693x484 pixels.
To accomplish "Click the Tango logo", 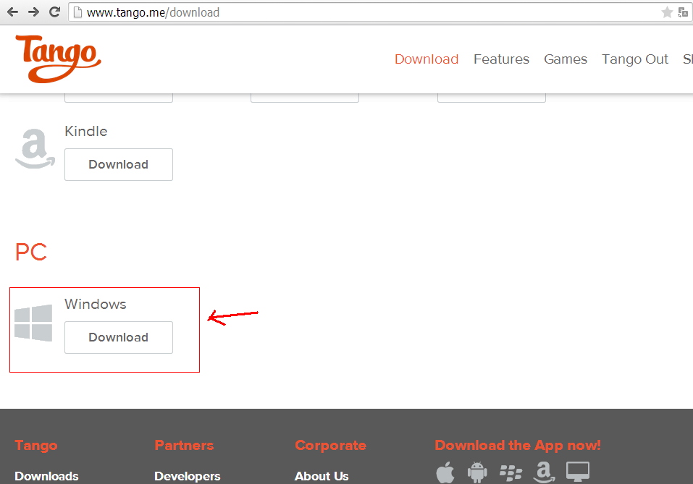I will pyautogui.click(x=59, y=59).
